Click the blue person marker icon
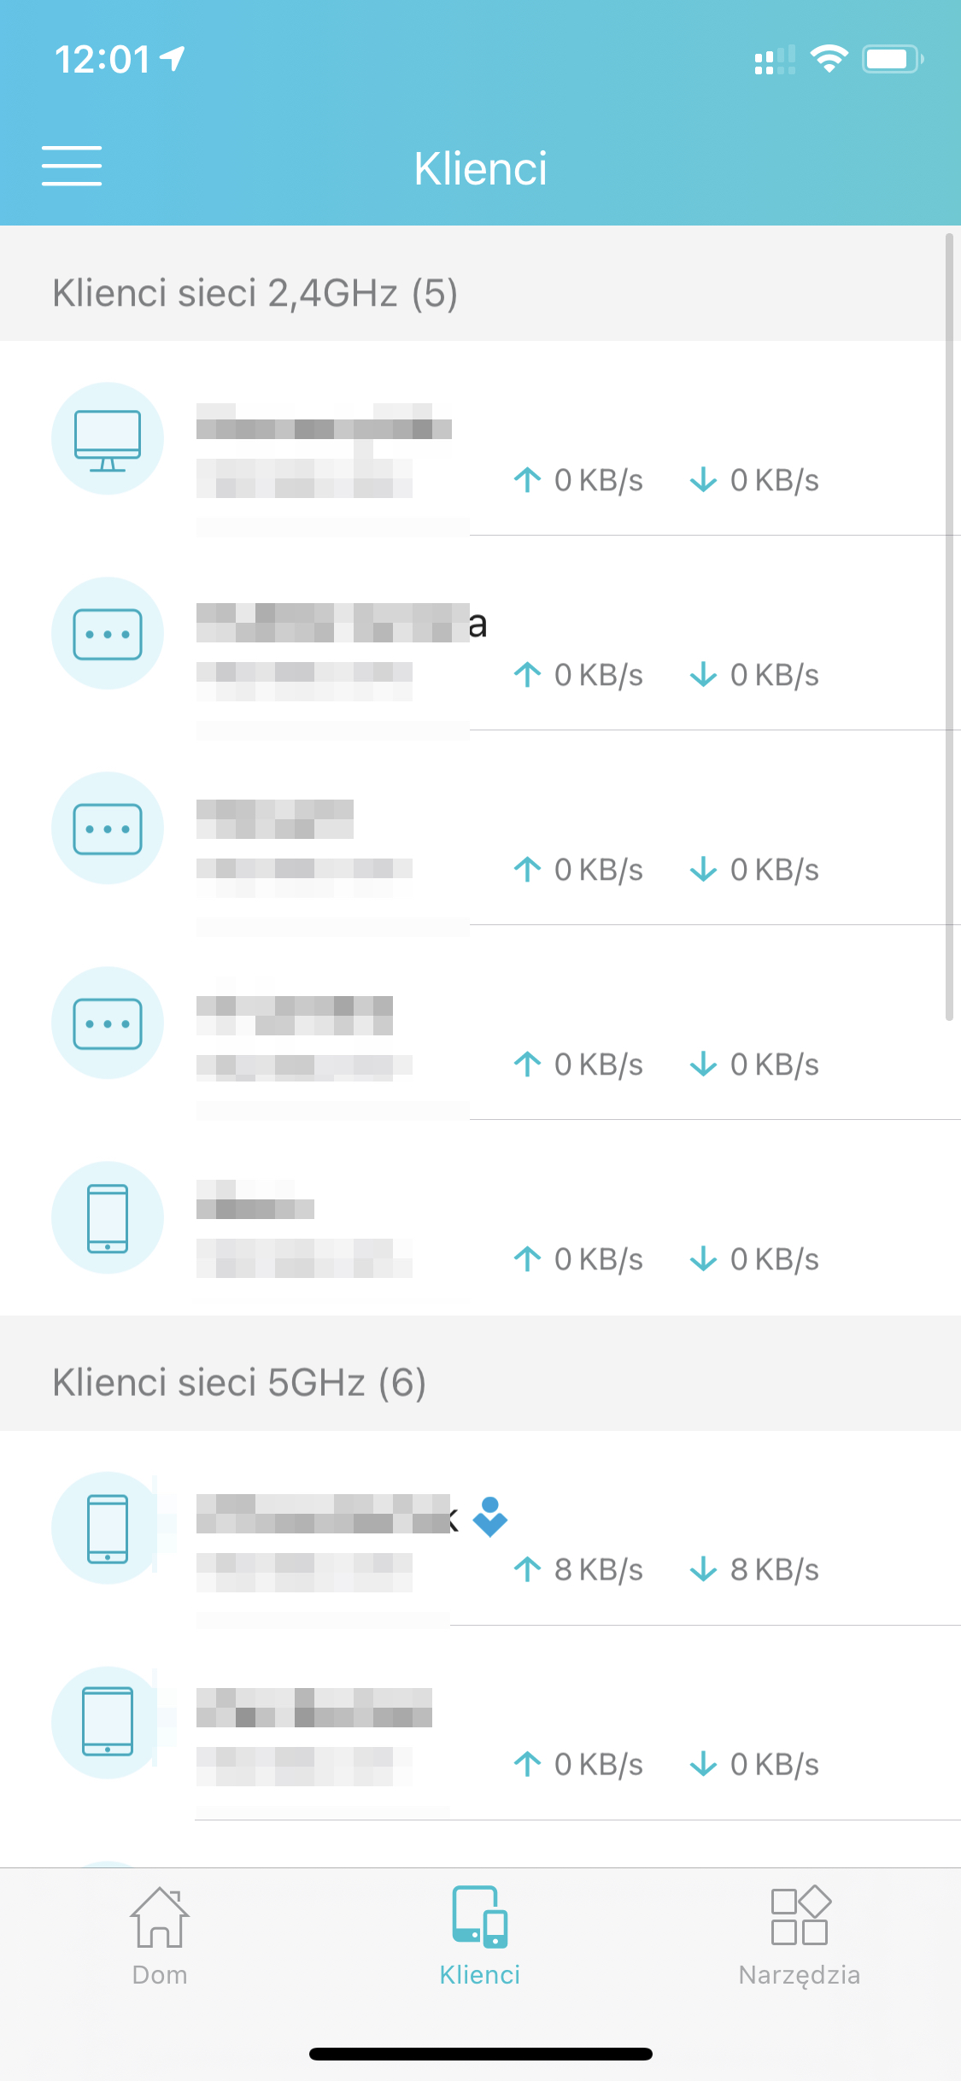This screenshot has width=961, height=2081. point(490,1516)
